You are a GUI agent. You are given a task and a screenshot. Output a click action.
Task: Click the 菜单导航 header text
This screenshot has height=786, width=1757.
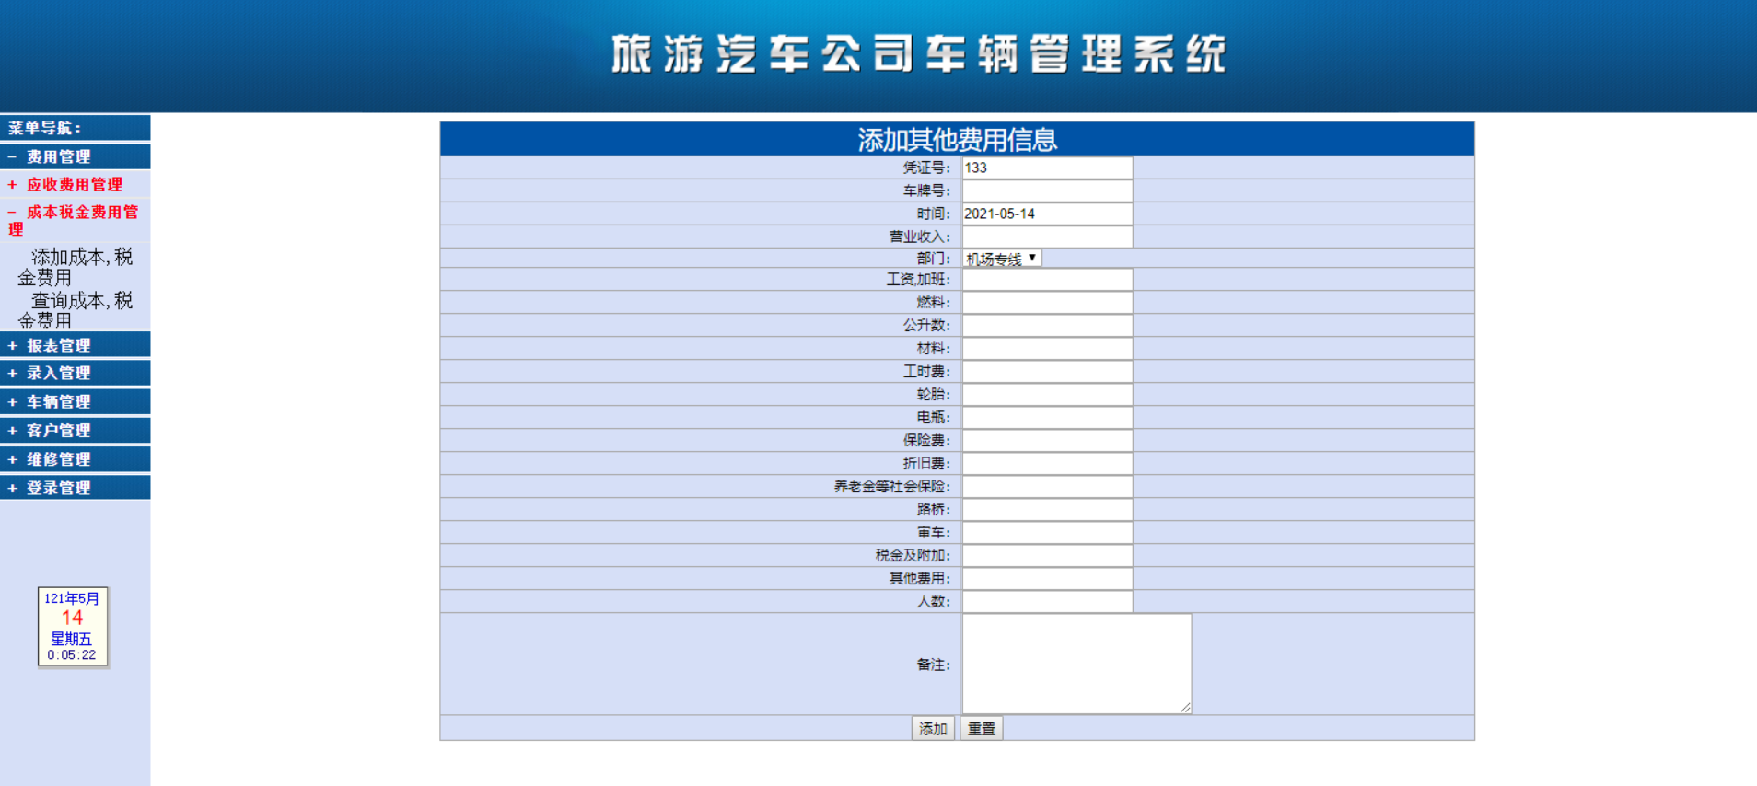point(45,128)
